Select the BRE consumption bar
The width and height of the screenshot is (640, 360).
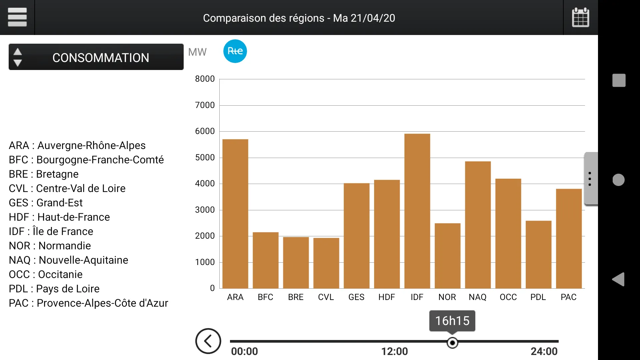click(296, 263)
